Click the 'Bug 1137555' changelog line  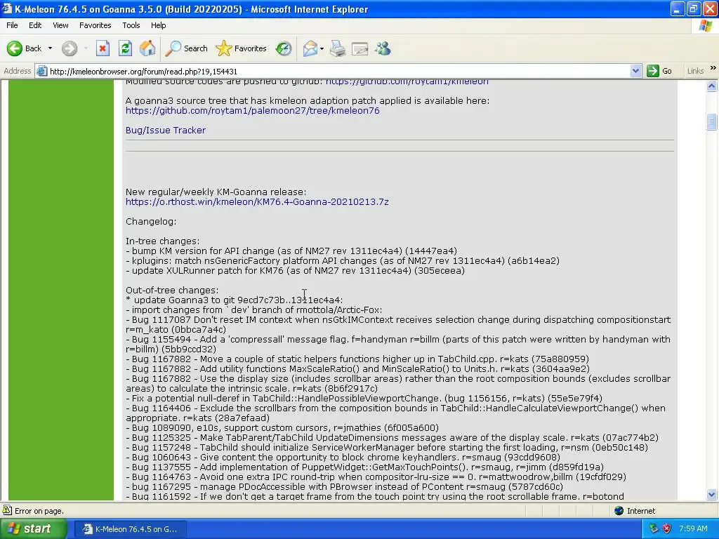pos(364,467)
